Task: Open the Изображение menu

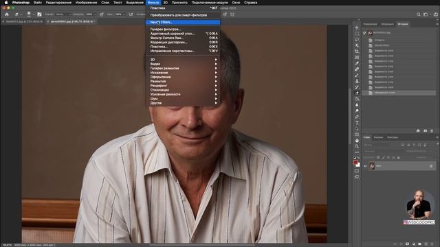Action: pyautogui.click(x=86, y=3)
